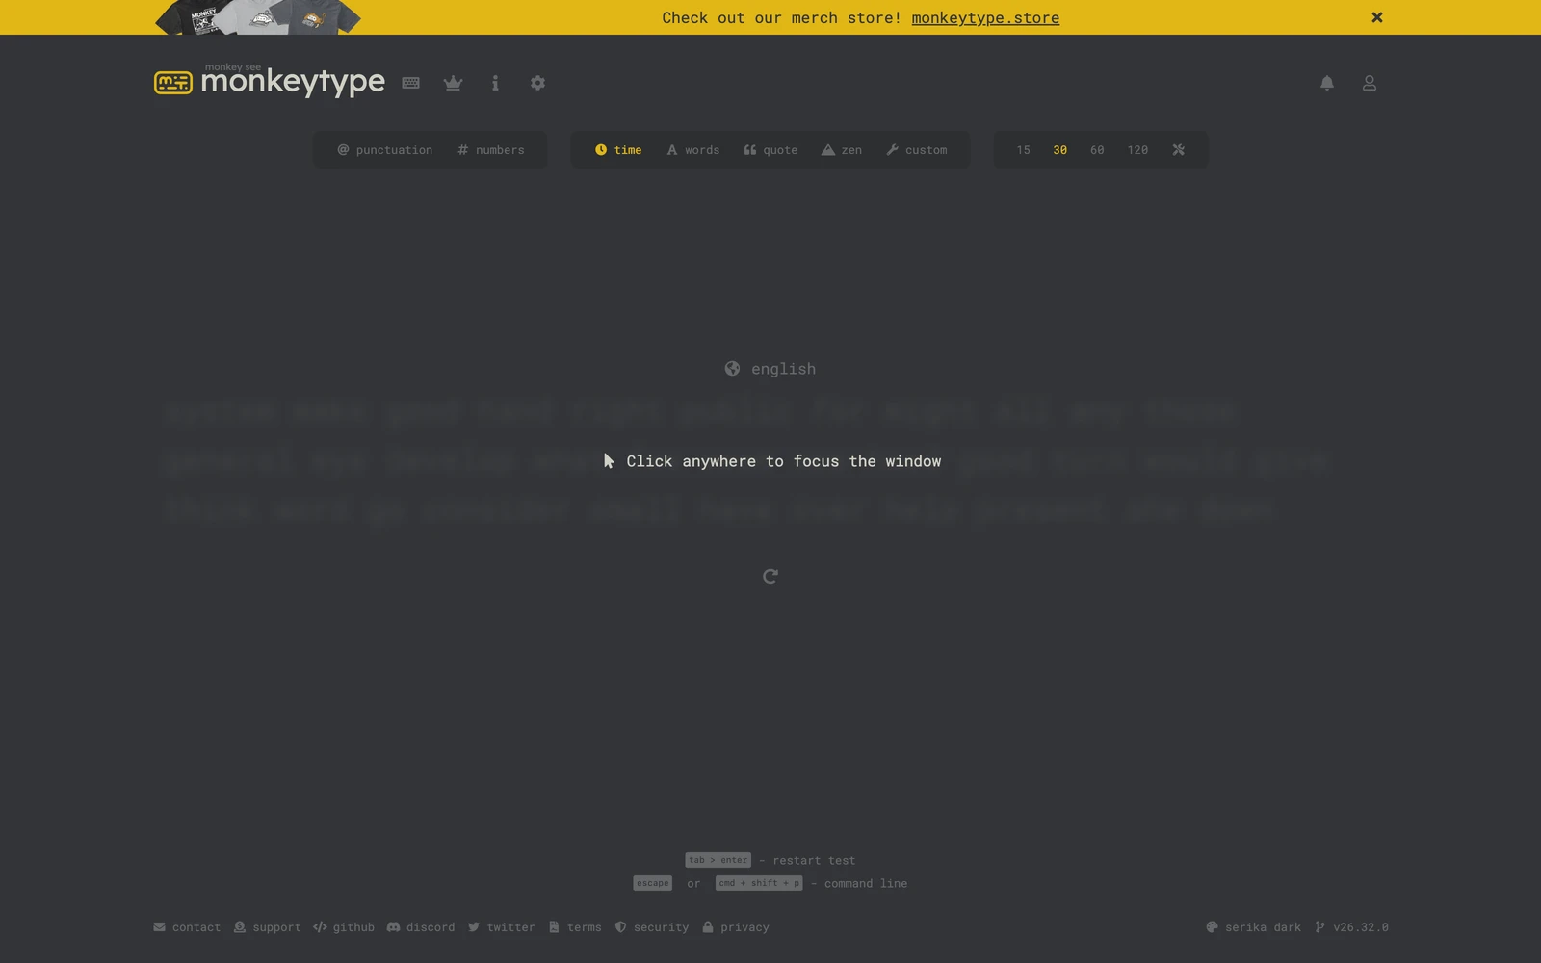Screen dimensions: 1541x963
Task: Open custom duration tools icon
Action: (x=1178, y=150)
